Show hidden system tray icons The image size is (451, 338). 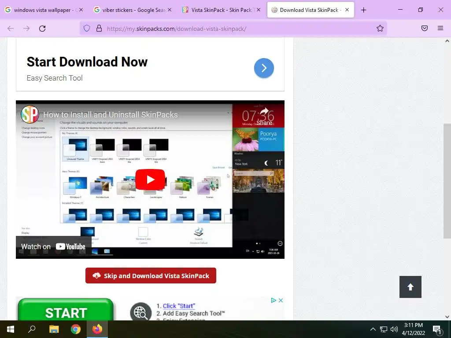click(x=373, y=329)
